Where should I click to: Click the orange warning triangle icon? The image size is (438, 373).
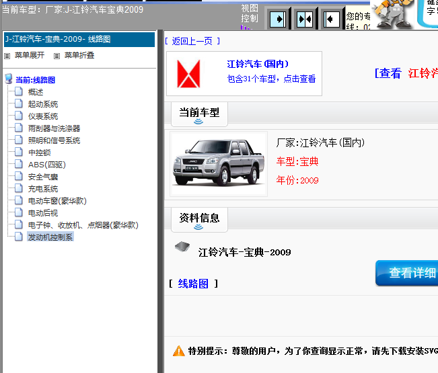pos(179,351)
